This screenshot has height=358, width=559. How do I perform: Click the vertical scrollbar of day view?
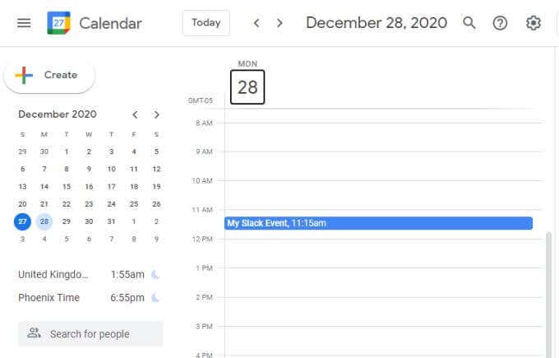pyautogui.click(x=549, y=295)
